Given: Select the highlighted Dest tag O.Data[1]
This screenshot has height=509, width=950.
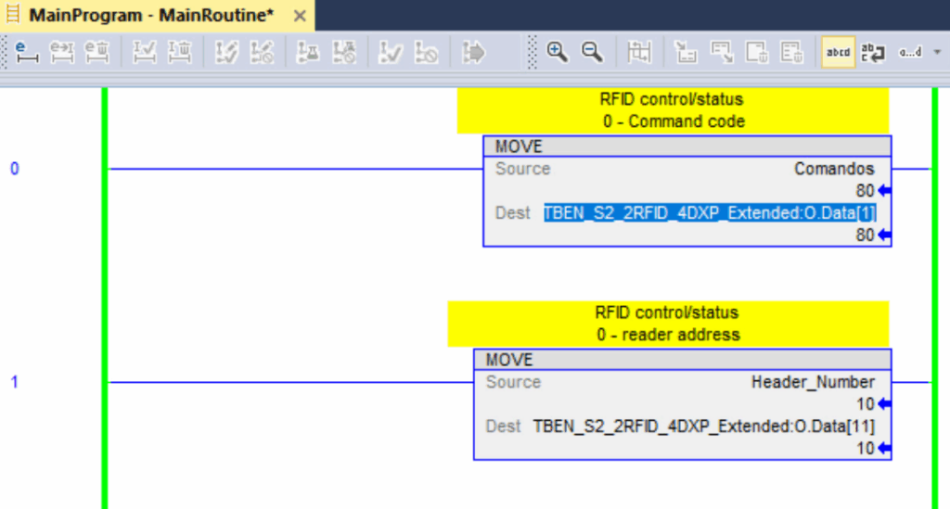Looking at the screenshot, I should pos(710,213).
